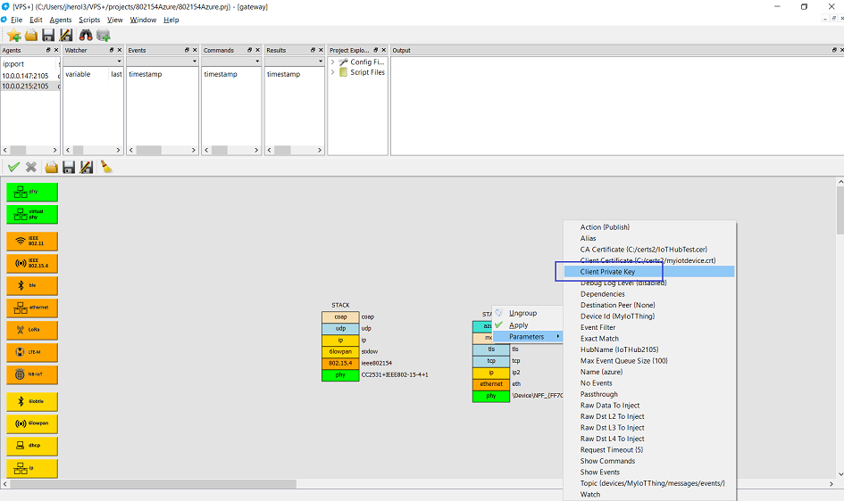Click the broom clear icon
The width and height of the screenshot is (844, 501).
point(105,167)
